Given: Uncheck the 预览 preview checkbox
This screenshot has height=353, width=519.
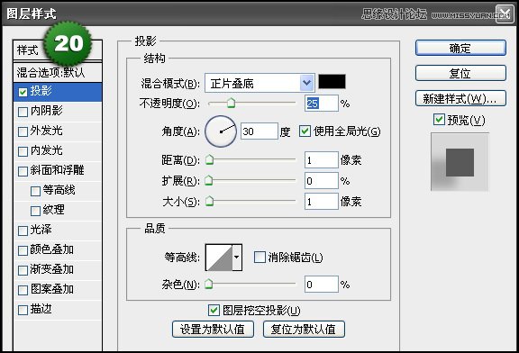Looking at the screenshot, I should (439, 120).
